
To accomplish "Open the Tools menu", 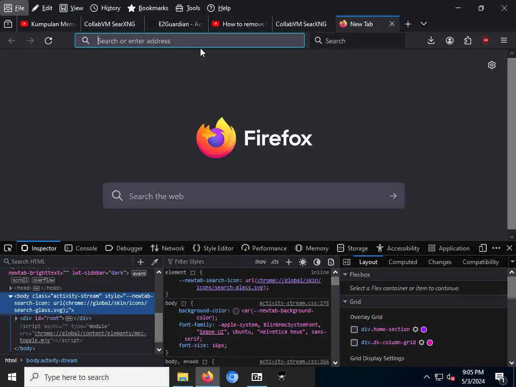I will click(x=188, y=8).
